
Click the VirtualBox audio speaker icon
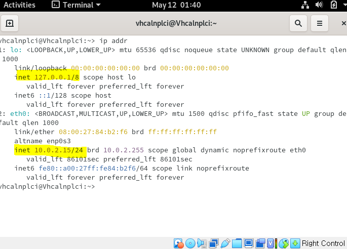coord(202,243)
